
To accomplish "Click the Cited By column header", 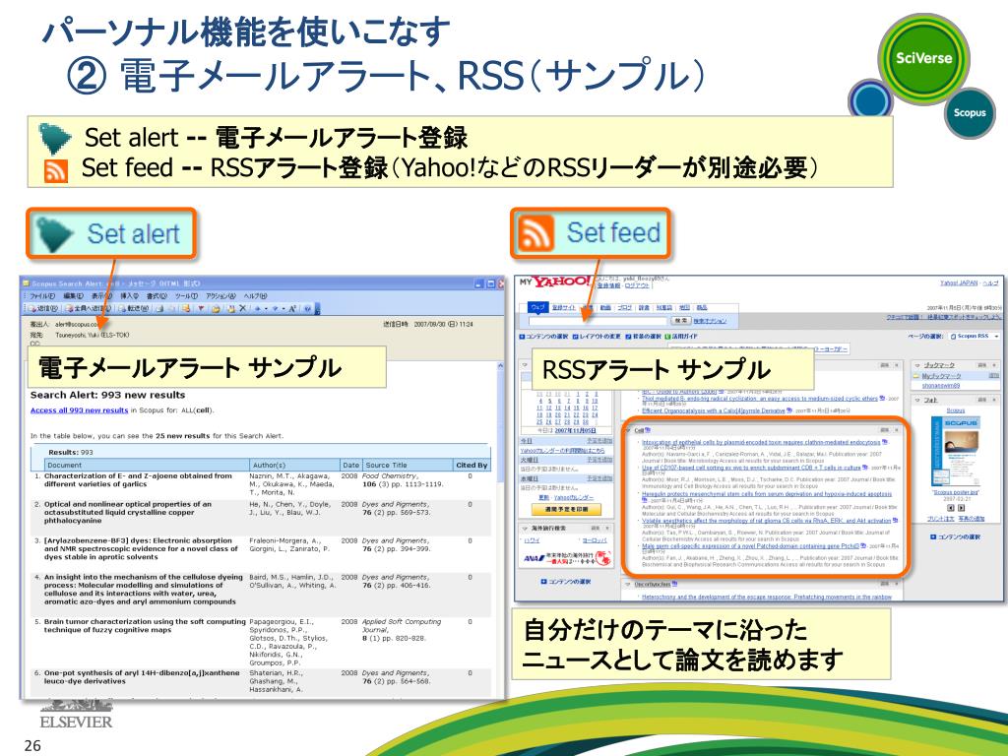I will [472, 465].
